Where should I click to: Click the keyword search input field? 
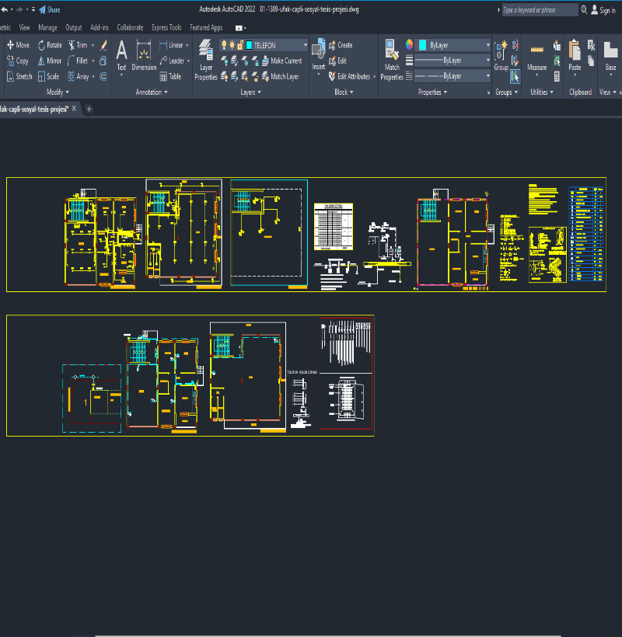click(538, 10)
